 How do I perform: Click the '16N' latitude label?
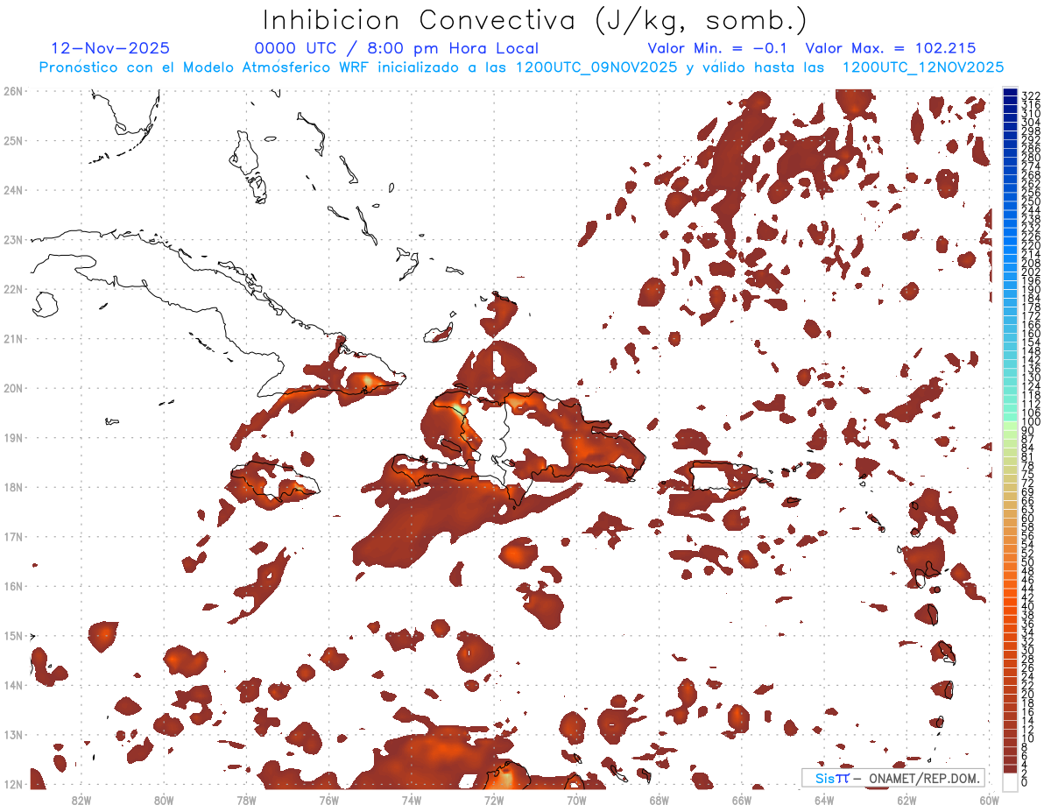(x=13, y=586)
